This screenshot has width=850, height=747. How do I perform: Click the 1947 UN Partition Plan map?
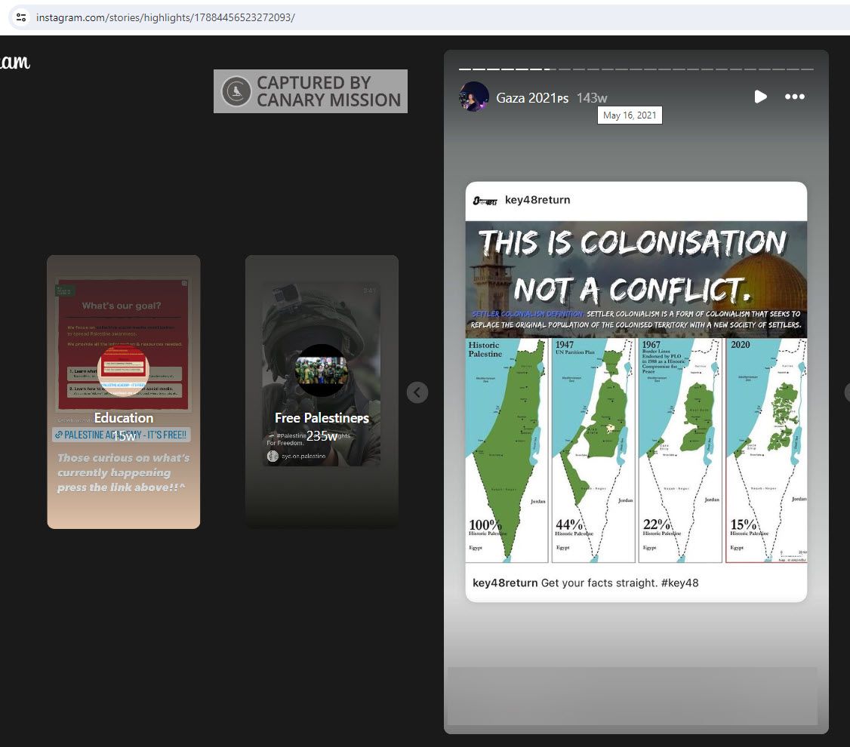[593, 450]
